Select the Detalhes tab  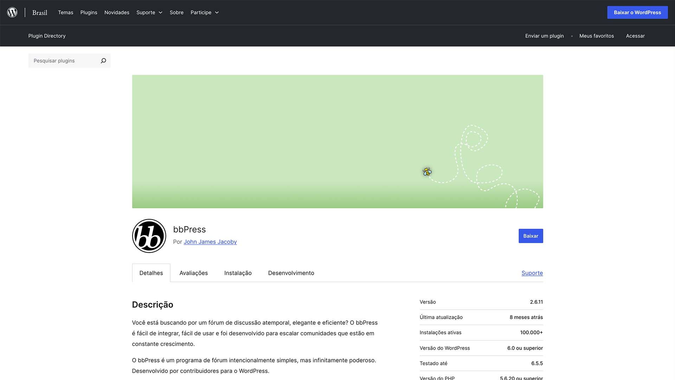[x=151, y=273]
